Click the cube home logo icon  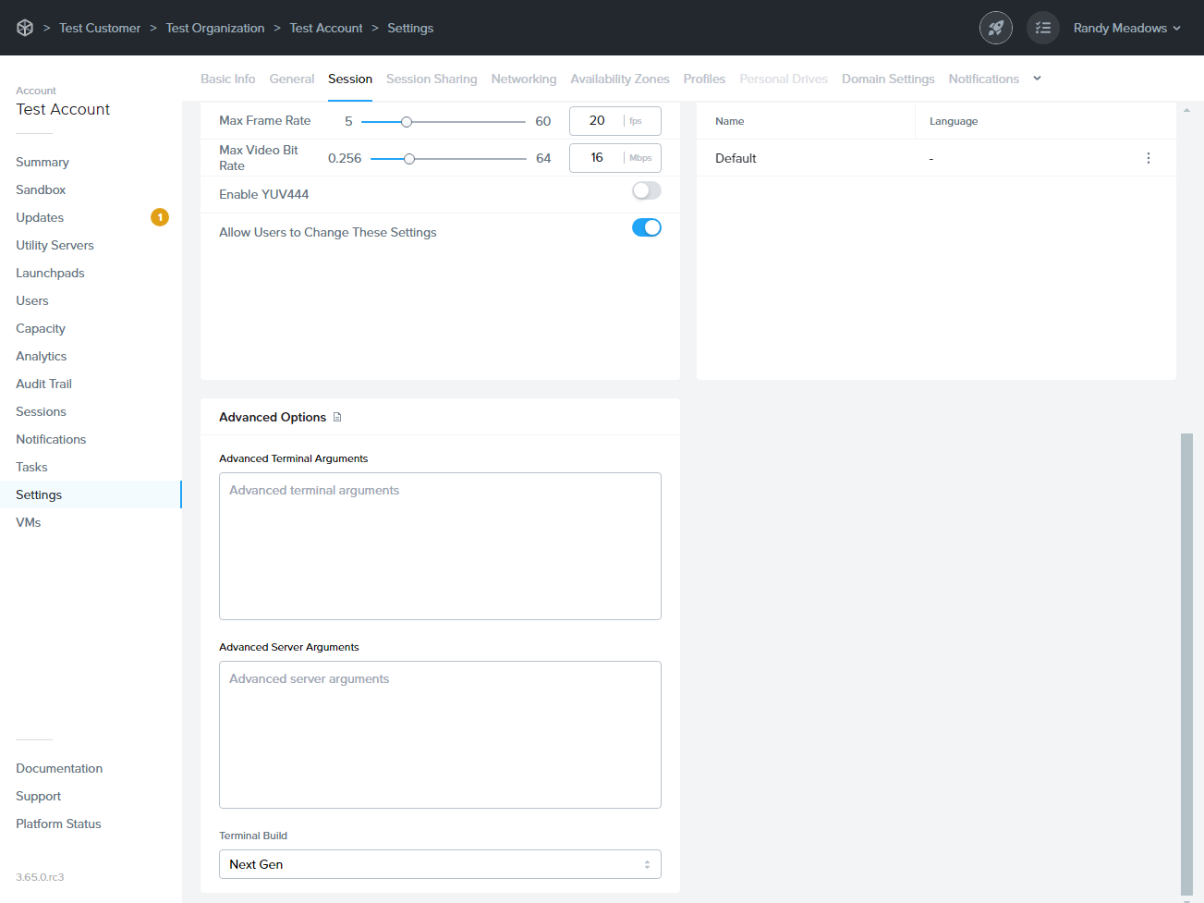[x=25, y=28]
